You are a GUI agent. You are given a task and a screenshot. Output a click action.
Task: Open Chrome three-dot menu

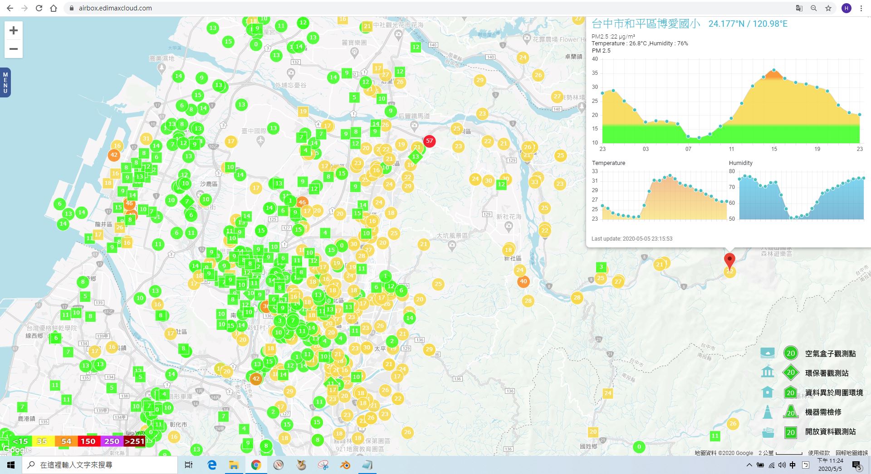tap(861, 8)
